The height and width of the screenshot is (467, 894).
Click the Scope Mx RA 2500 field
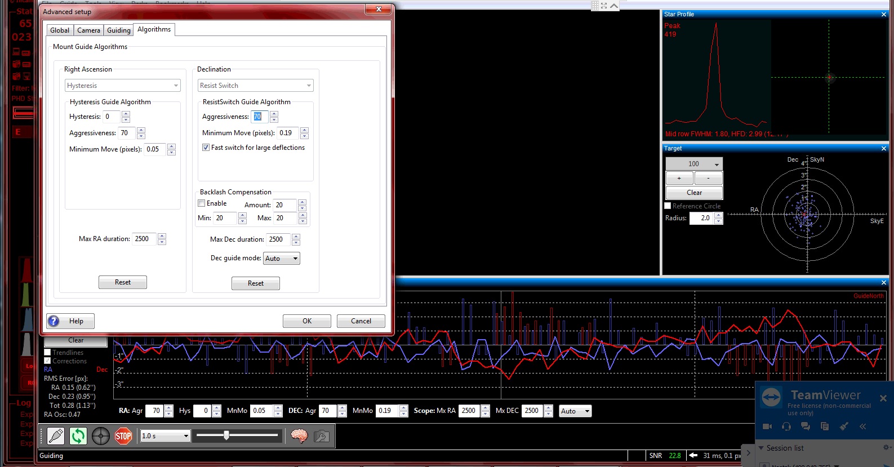coord(470,411)
